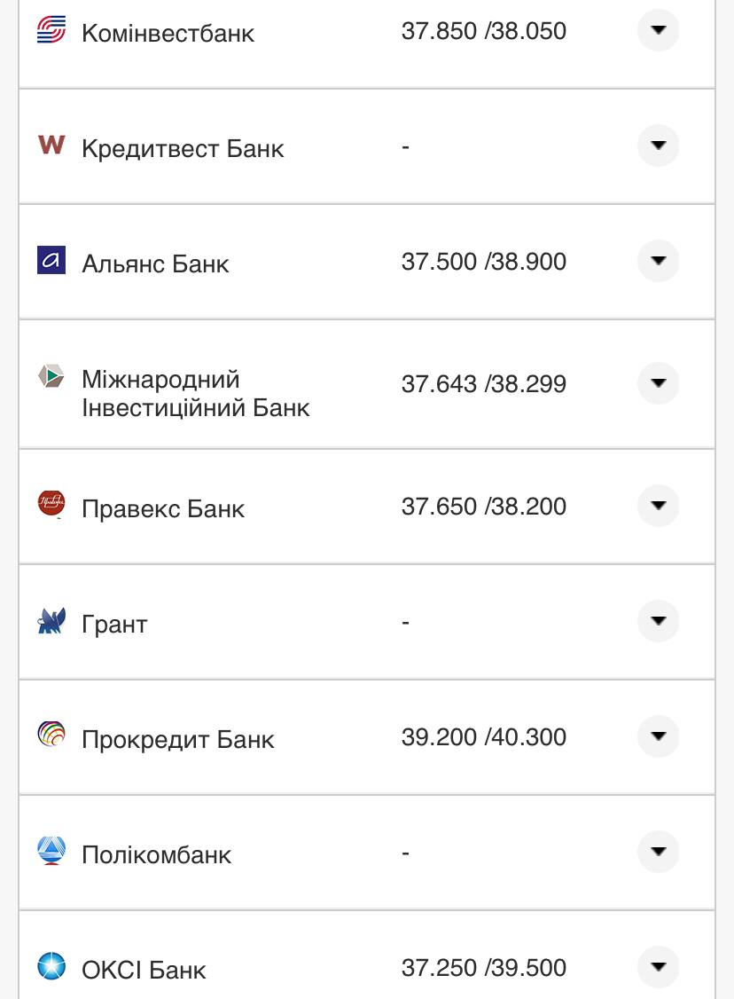Expand the Правекс Банк row arrow

[658, 506]
